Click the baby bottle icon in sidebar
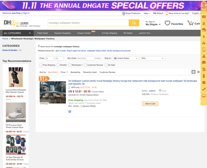207x168 pixels. (204, 76)
